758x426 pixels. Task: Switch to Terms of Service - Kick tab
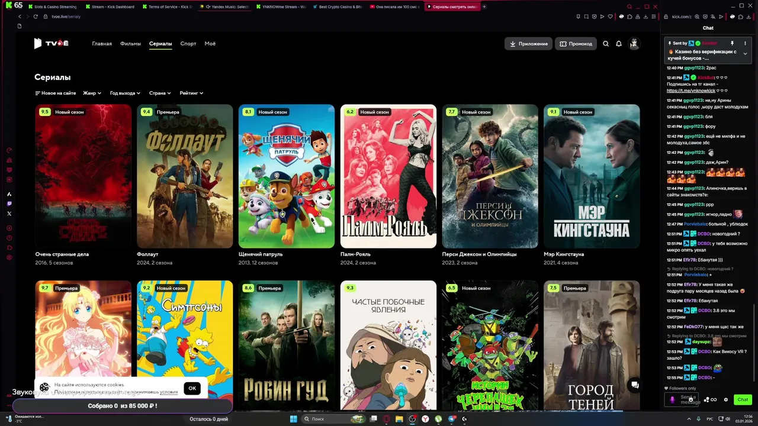167,7
